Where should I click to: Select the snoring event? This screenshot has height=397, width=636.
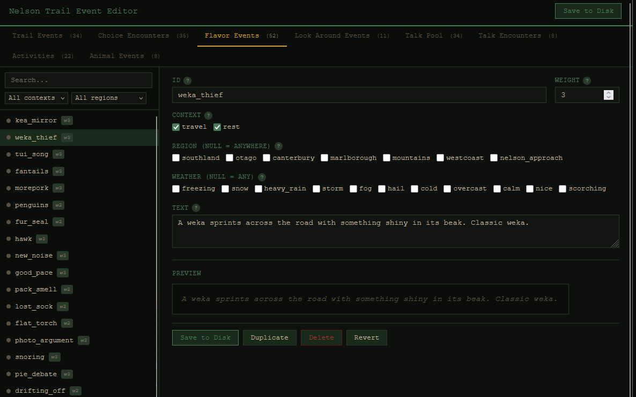[x=78, y=357]
